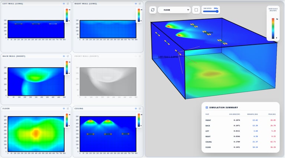Click the table icon beside Simulation Summary
The image size is (285, 158).
[207, 108]
